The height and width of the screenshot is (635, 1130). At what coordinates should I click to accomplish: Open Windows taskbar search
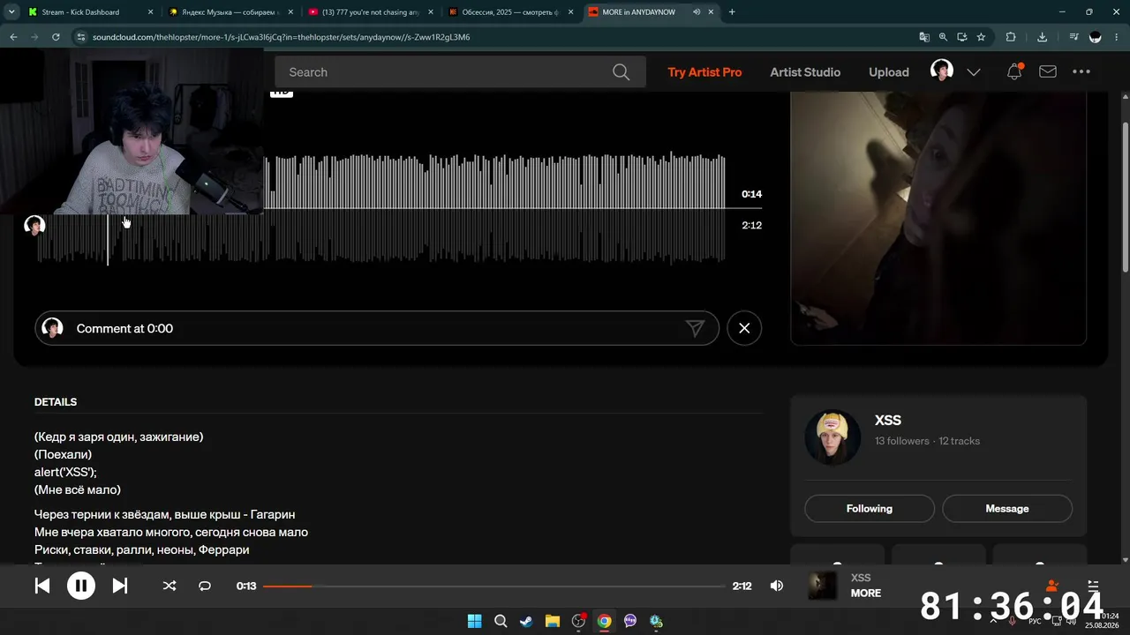click(x=501, y=621)
